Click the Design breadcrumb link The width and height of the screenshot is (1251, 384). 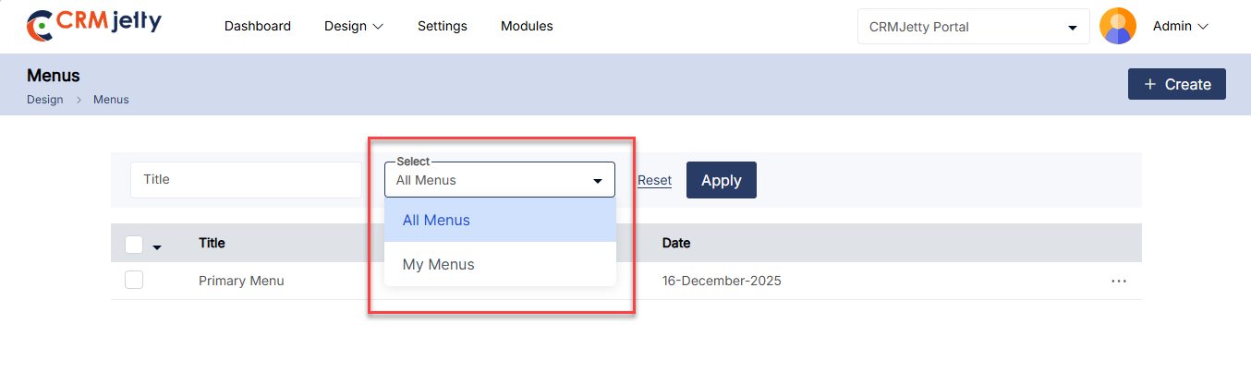(45, 100)
